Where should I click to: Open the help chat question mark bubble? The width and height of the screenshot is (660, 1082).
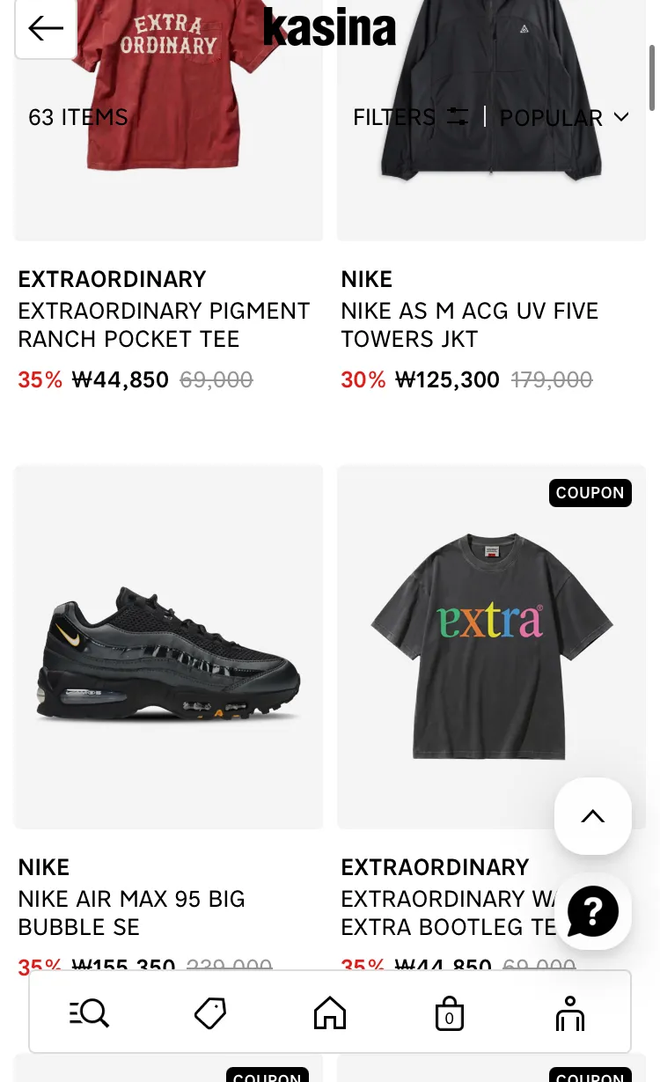click(x=593, y=911)
